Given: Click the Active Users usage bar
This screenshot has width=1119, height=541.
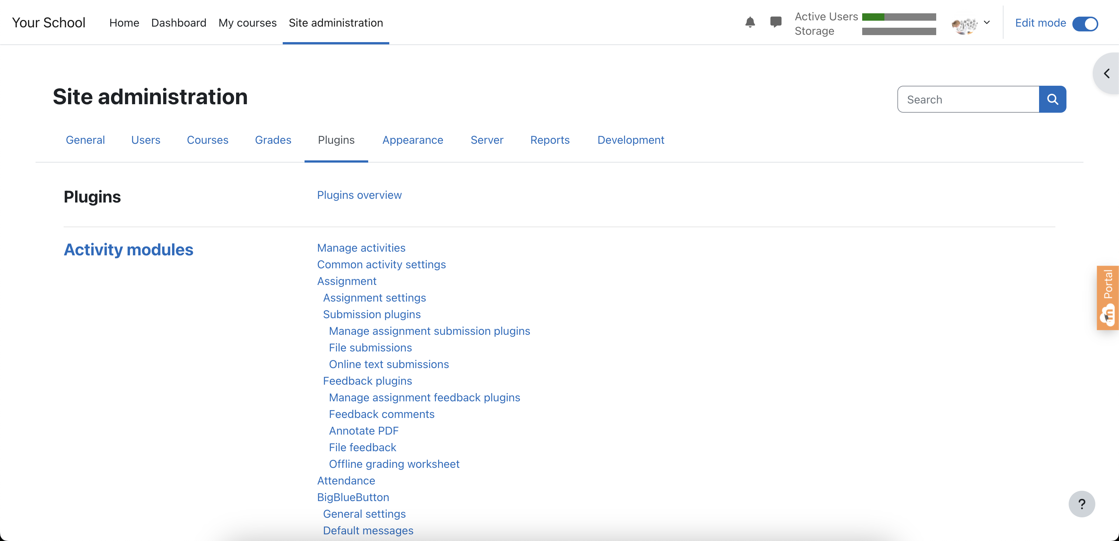Looking at the screenshot, I should pos(899,17).
